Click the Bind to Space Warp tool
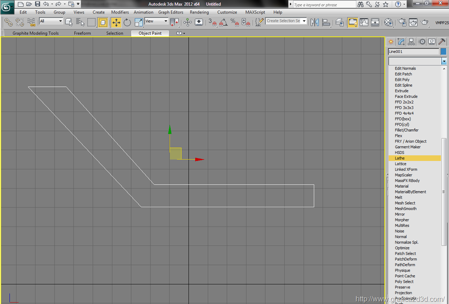 click(31, 22)
